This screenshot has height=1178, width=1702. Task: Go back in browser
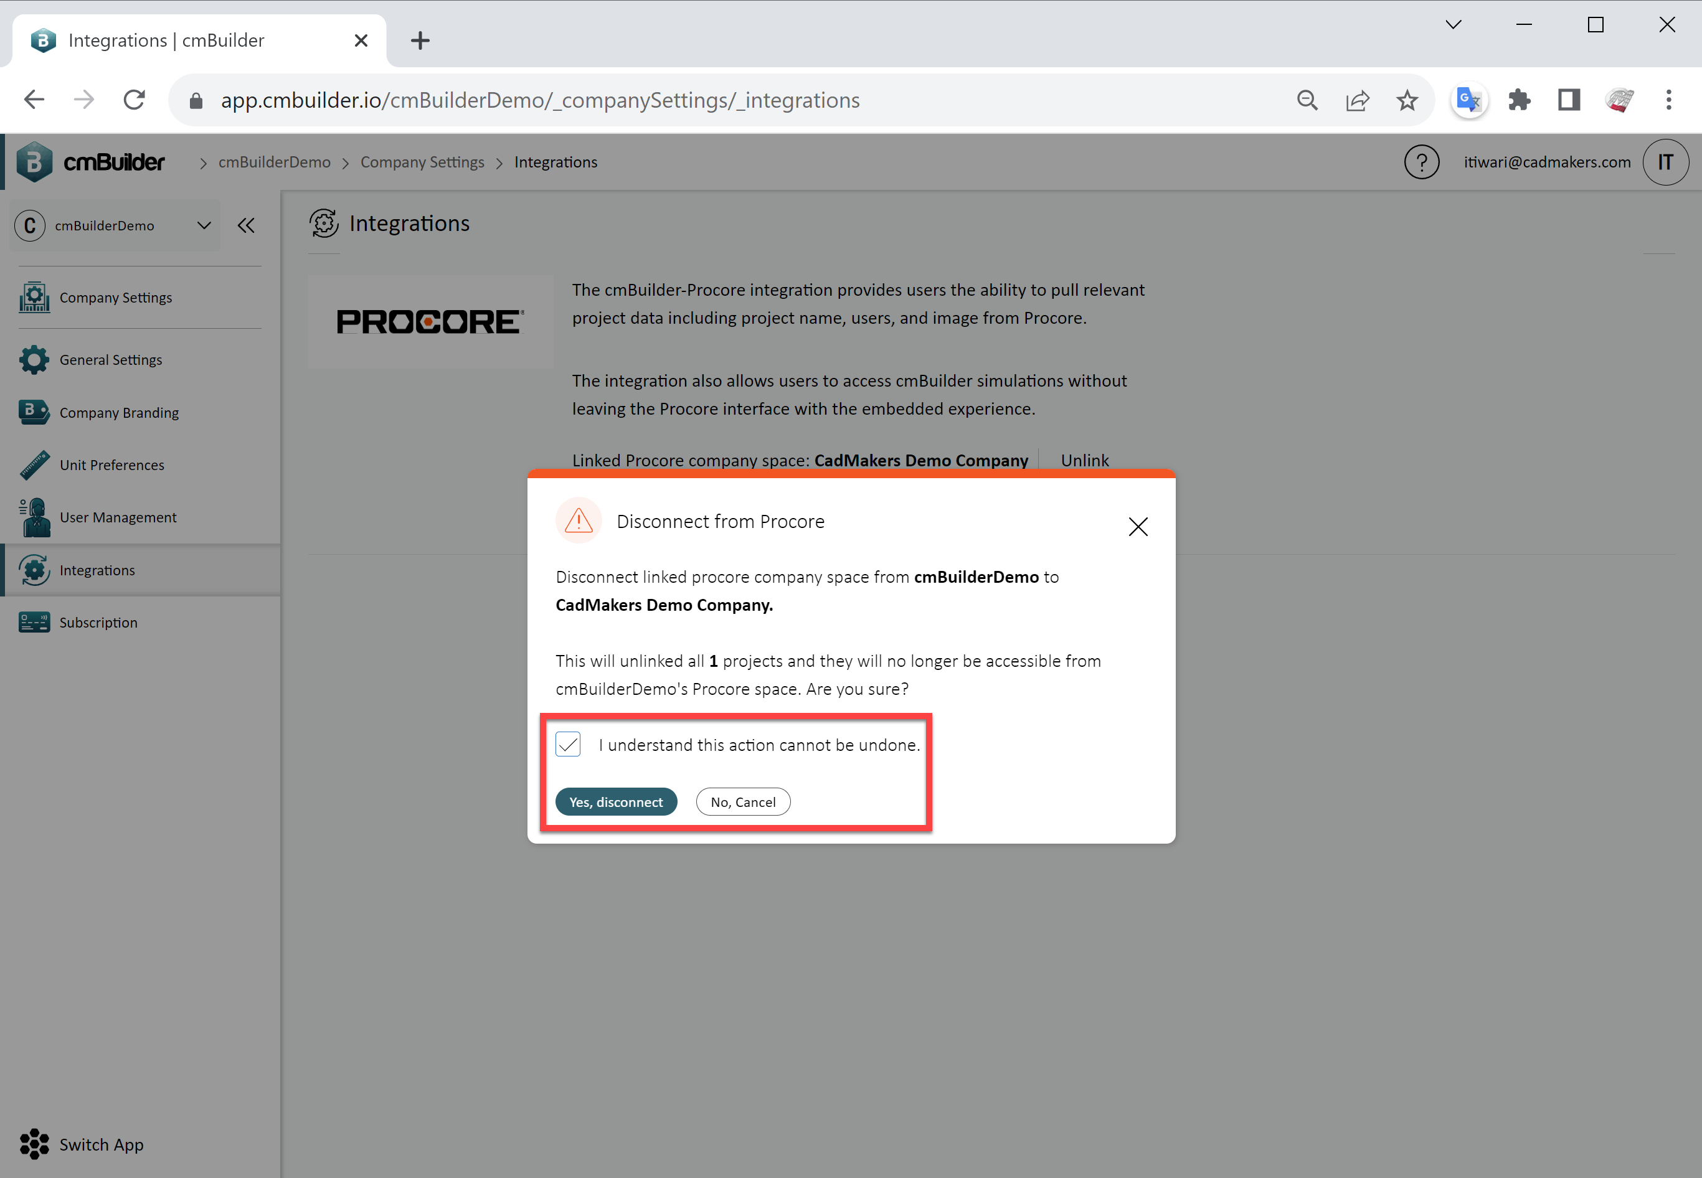coord(34,100)
